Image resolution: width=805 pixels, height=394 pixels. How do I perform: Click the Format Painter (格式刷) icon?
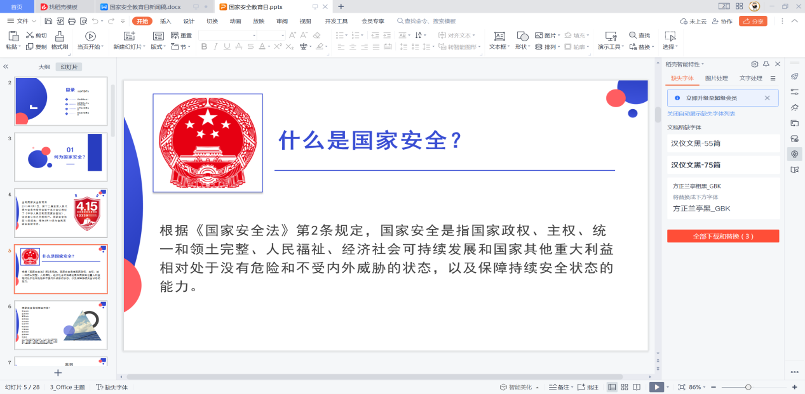click(x=60, y=36)
